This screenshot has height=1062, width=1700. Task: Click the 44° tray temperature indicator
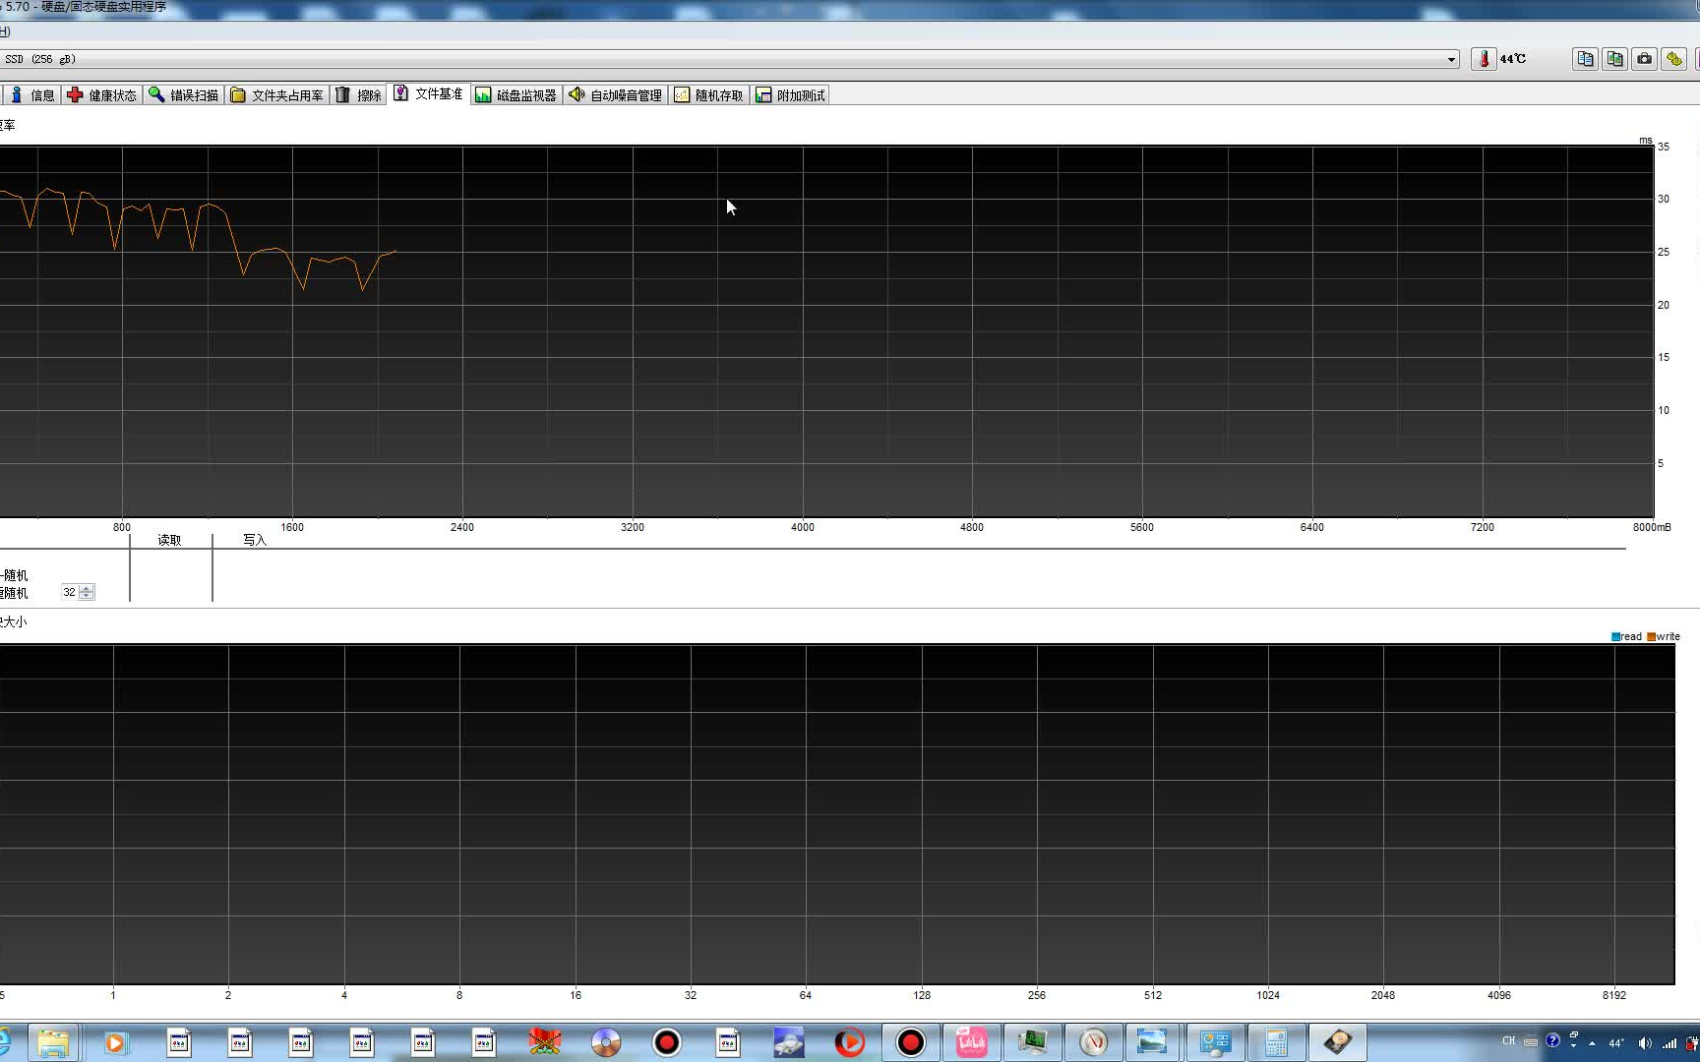click(x=1616, y=1042)
